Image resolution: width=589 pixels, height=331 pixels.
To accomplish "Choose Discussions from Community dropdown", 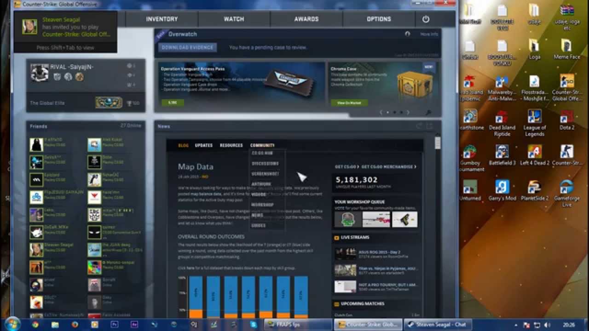I will (x=265, y=163).
